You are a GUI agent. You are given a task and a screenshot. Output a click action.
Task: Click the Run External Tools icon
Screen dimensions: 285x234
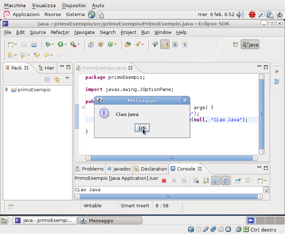click(73, 44)
